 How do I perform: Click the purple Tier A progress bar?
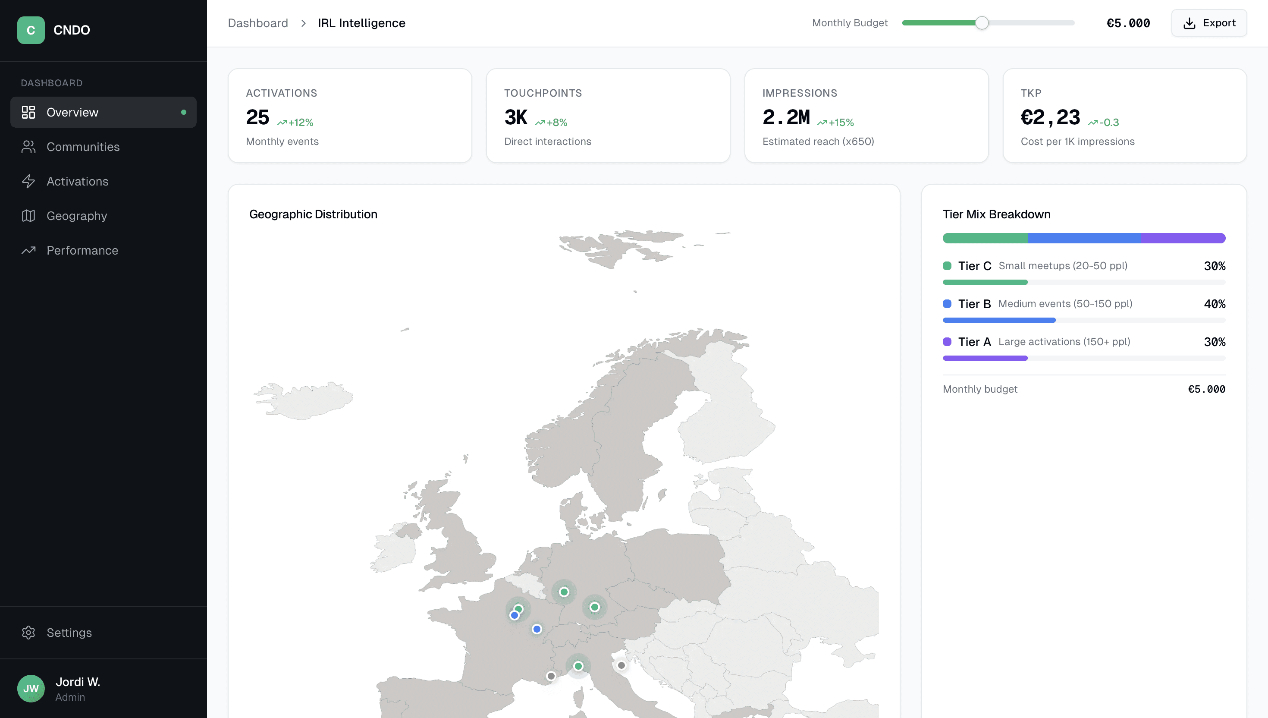(985, 358)
